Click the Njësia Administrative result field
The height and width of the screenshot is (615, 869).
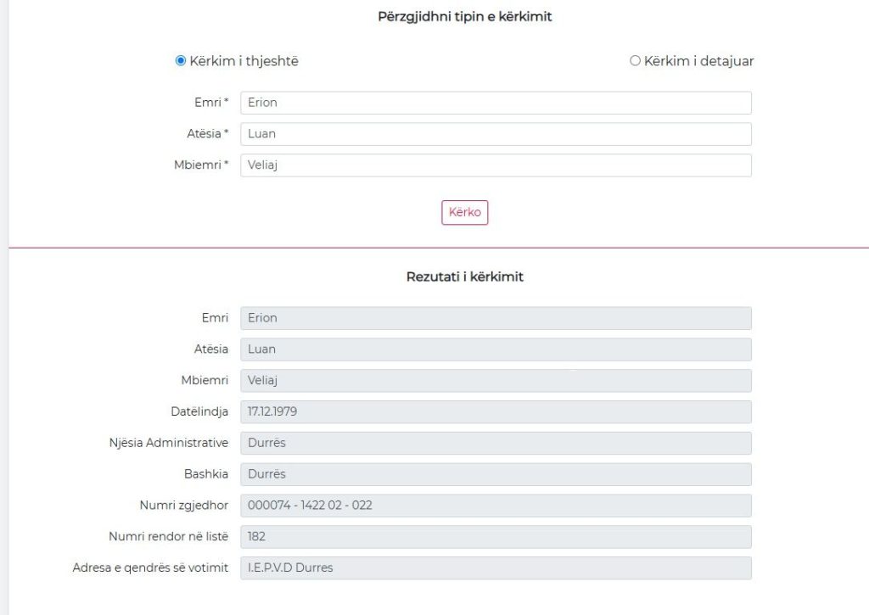click(x=496, y=443)
